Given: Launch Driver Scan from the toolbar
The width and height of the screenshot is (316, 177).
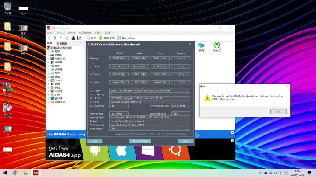Looking at the screenshot, I should tap(126, 38).
